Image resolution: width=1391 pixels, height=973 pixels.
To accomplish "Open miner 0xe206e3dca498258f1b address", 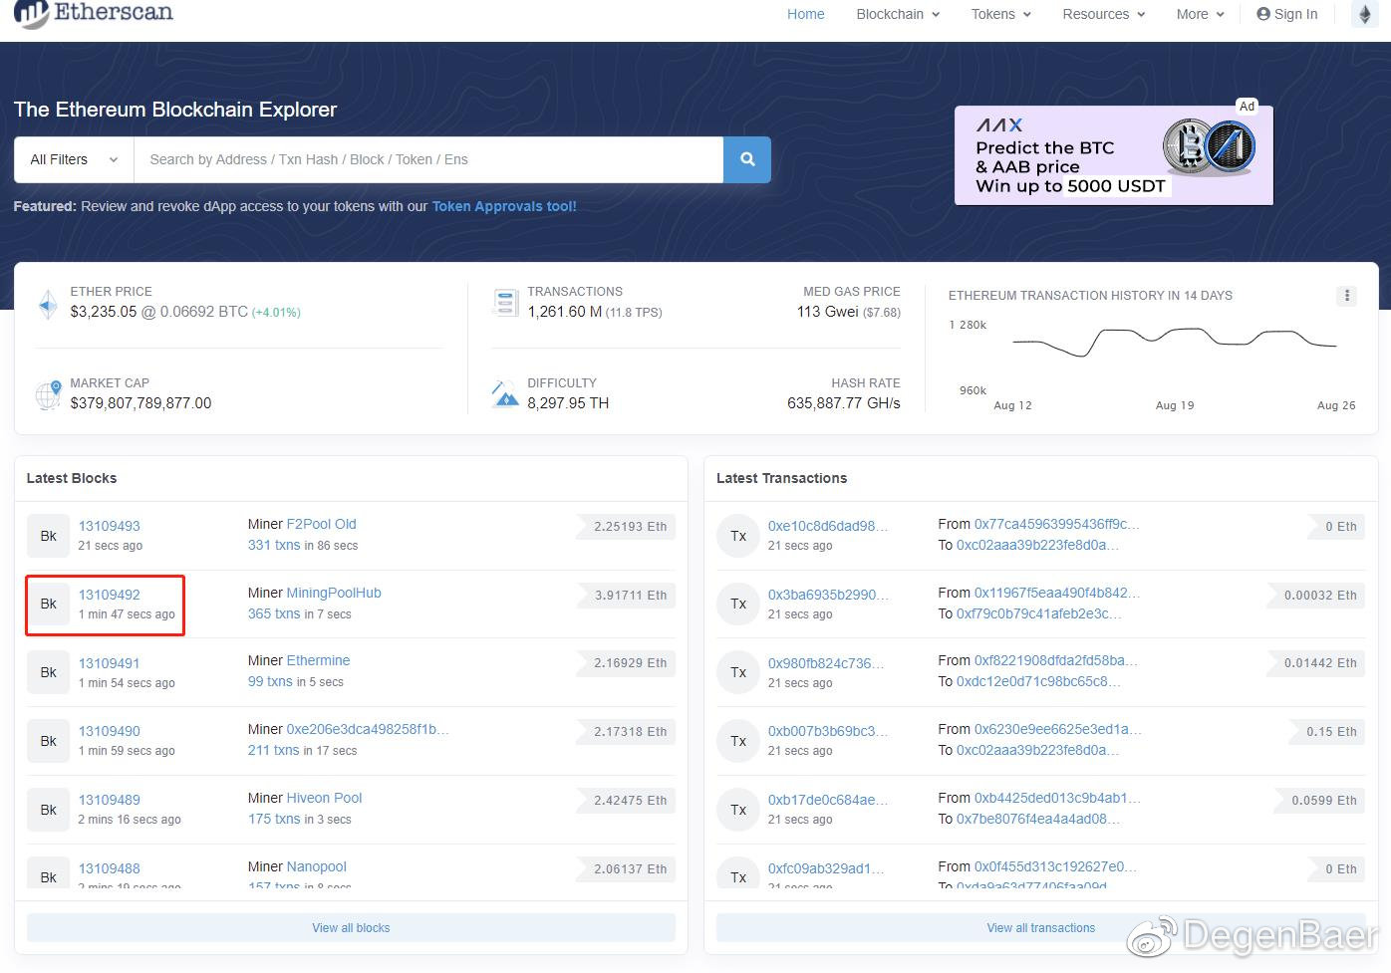I will (x=368, y=729).
